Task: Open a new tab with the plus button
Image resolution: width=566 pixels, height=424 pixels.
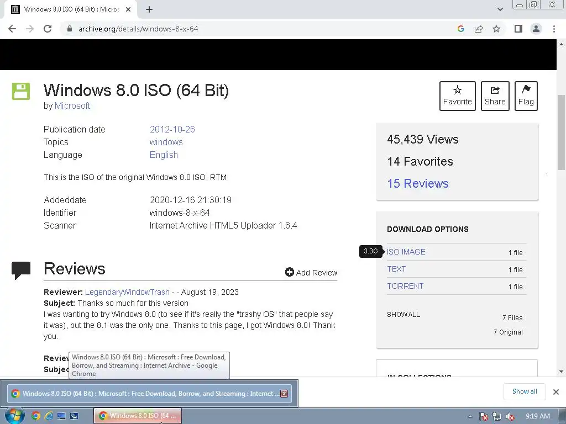Action: point(149,9)
